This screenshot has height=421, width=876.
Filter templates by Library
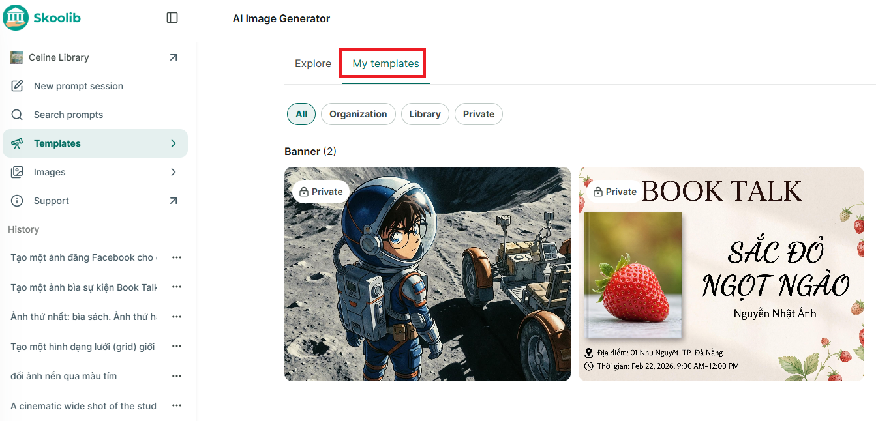425,114
